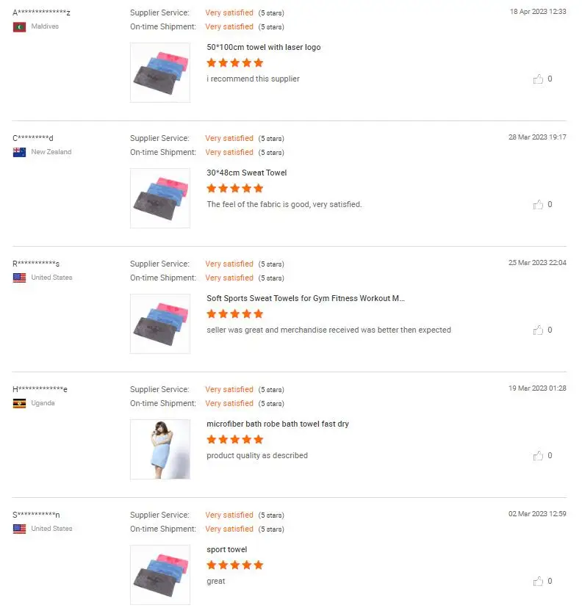The width and height of the screenshot is (582, 608).
Task: Click the towel thumbnail for the 30*48cm Sweat Towel
Action: click(x=160, y=198)
